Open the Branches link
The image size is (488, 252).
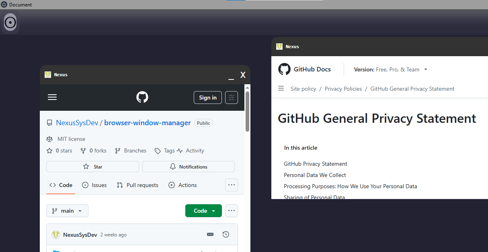131,150
